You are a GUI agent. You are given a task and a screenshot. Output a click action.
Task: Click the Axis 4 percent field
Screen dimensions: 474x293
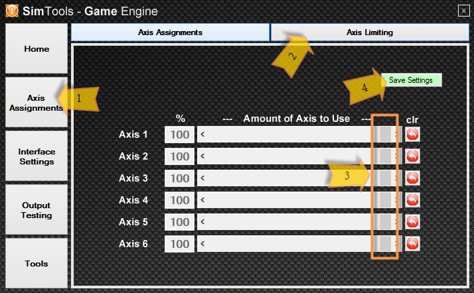[x=179, y=200]
